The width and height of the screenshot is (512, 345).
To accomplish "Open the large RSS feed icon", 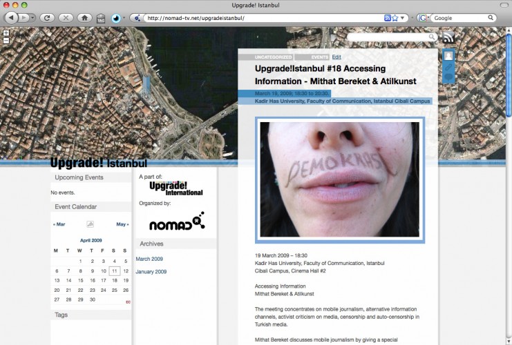I will coord(448,37).
